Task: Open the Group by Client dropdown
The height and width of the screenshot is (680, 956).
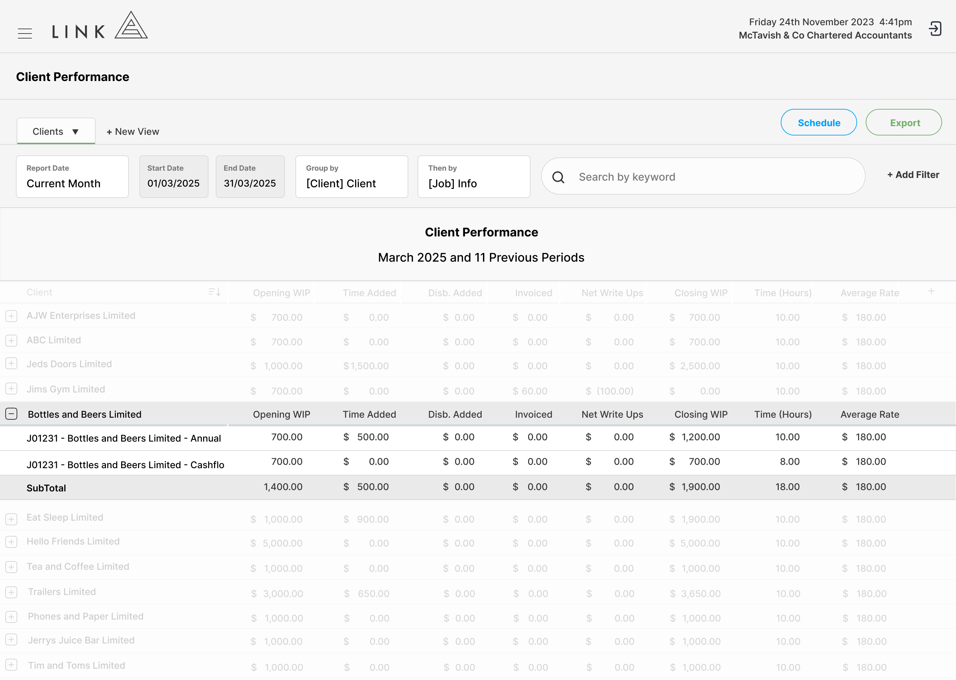Action: tap(352, 176)
